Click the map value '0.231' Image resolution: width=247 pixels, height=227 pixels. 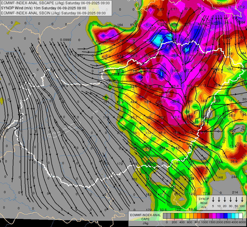coord(79,55)
